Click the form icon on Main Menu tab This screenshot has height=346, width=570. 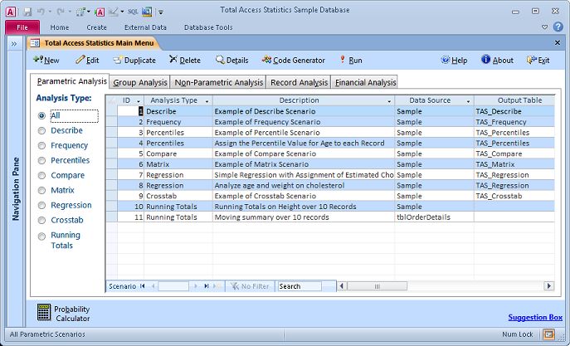click(x=35, y=43)
